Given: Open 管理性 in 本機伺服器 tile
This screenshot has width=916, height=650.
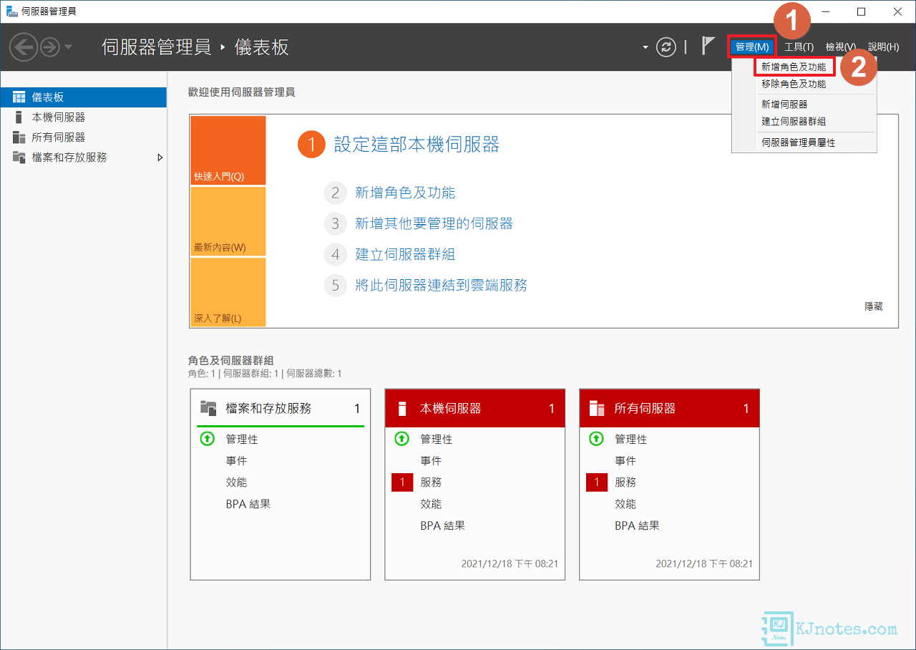Looking at the screenshot, I should pyautogui.click(x=437, y=440).
